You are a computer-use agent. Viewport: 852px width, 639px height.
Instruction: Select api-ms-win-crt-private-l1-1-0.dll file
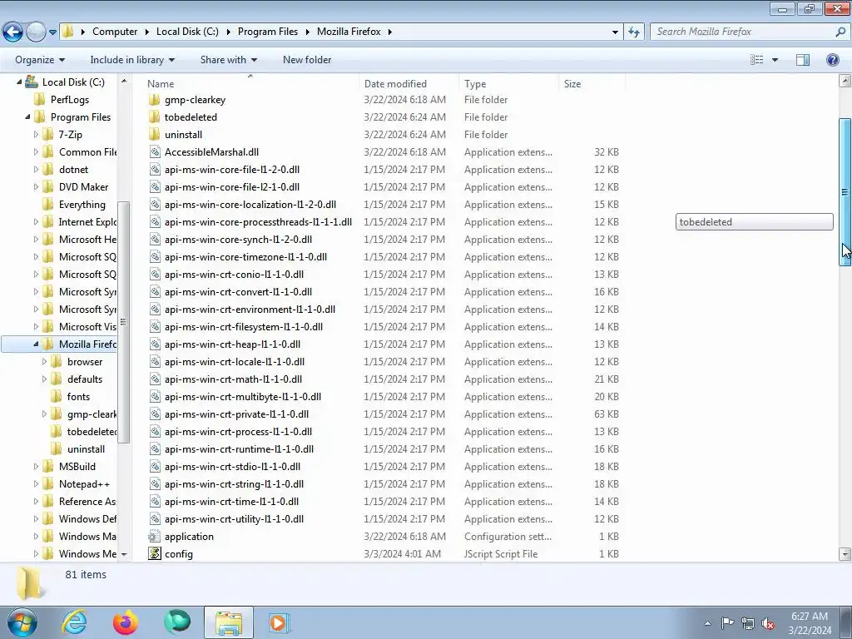point(236,414)
